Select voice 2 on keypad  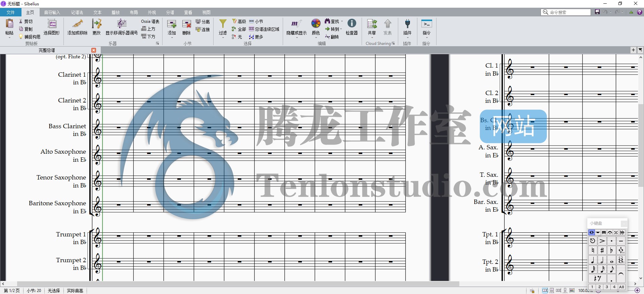(599, 287)
